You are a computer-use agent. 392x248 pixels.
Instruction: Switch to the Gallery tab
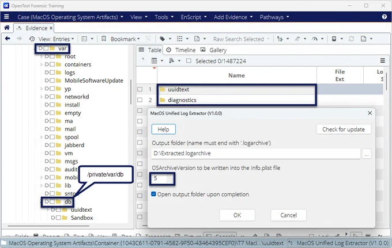click(213, 50)
